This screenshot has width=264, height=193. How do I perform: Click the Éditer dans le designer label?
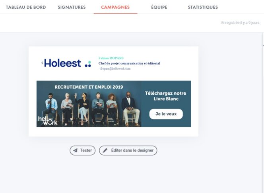[x=132, y=150]
